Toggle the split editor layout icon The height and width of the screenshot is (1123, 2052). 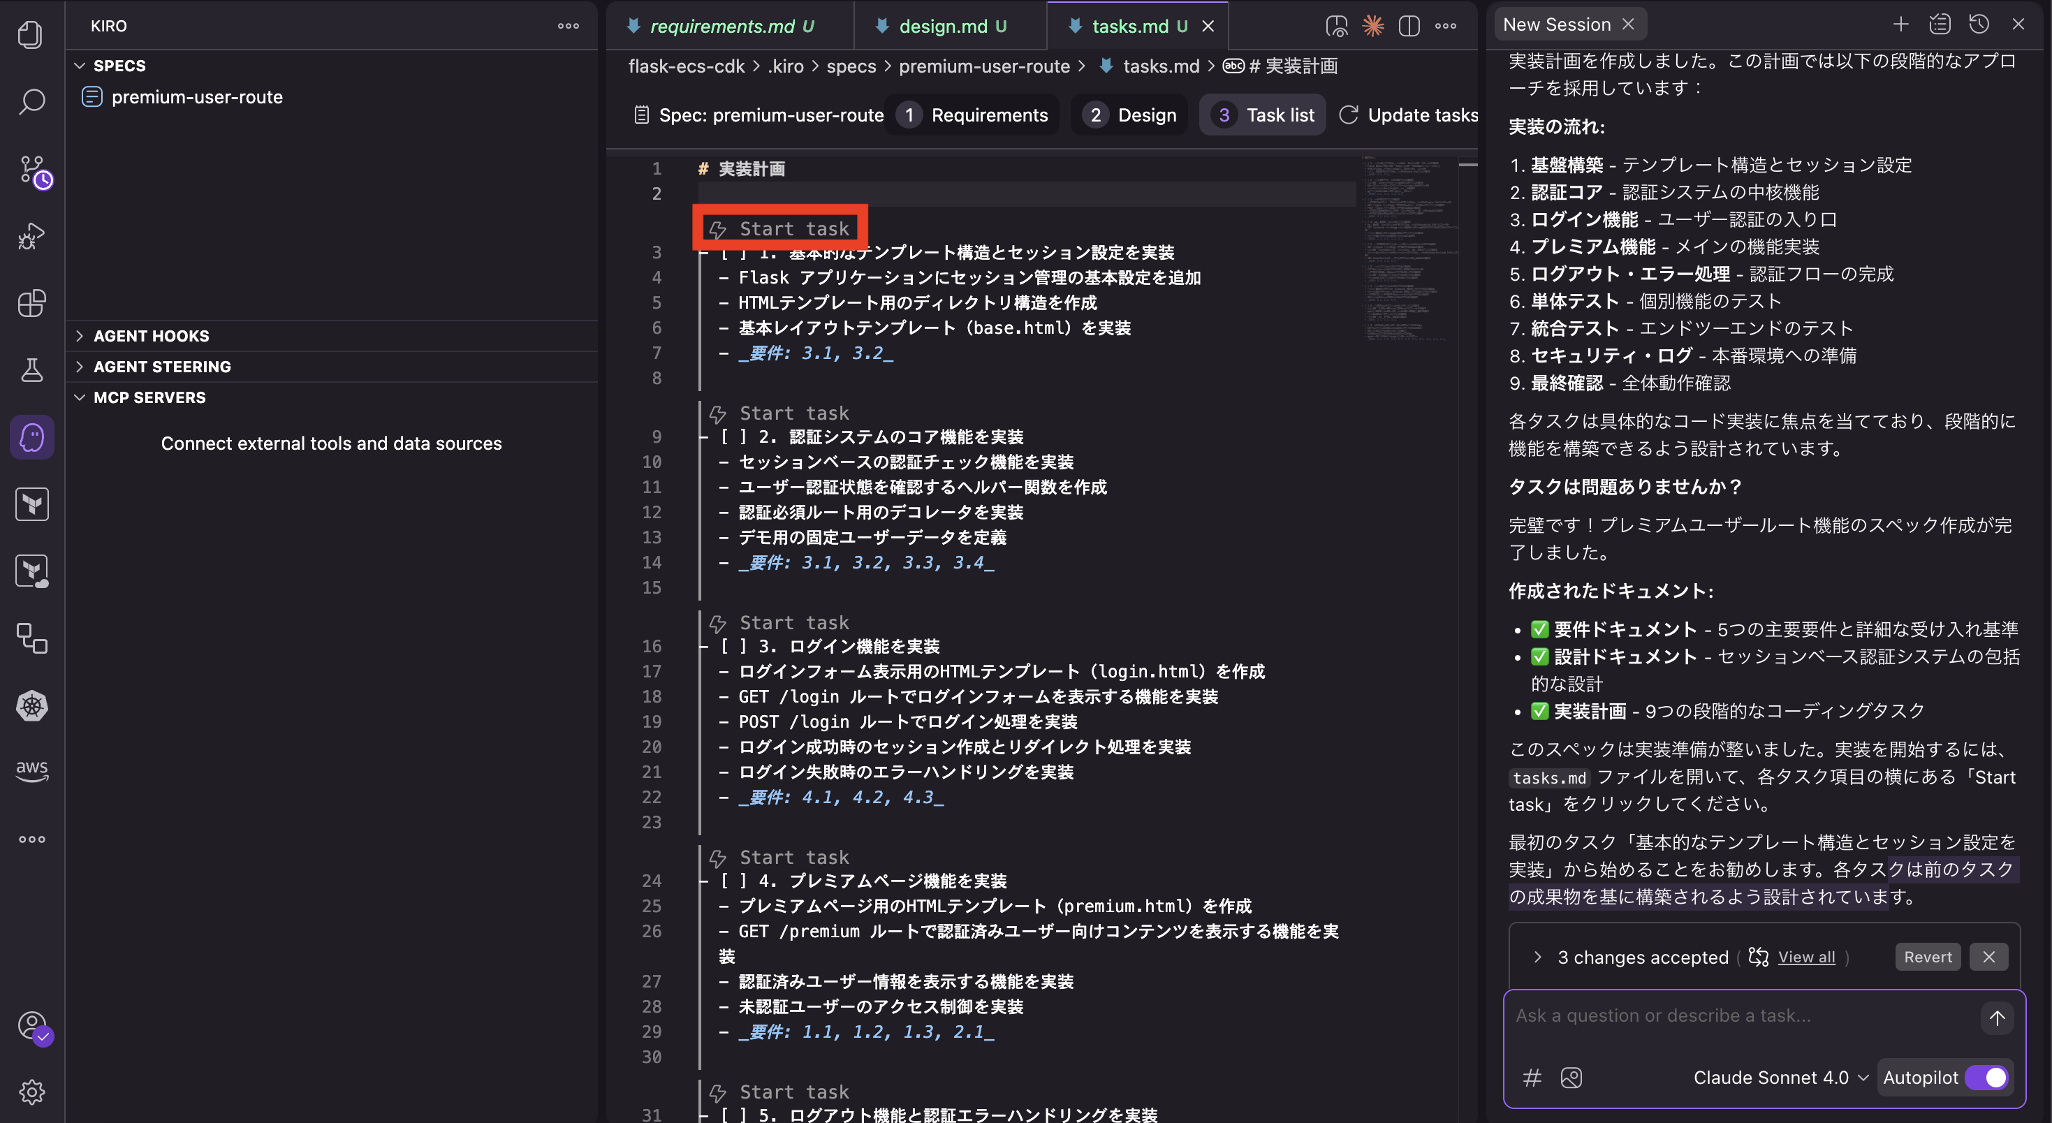click(x=1409, y=25)
